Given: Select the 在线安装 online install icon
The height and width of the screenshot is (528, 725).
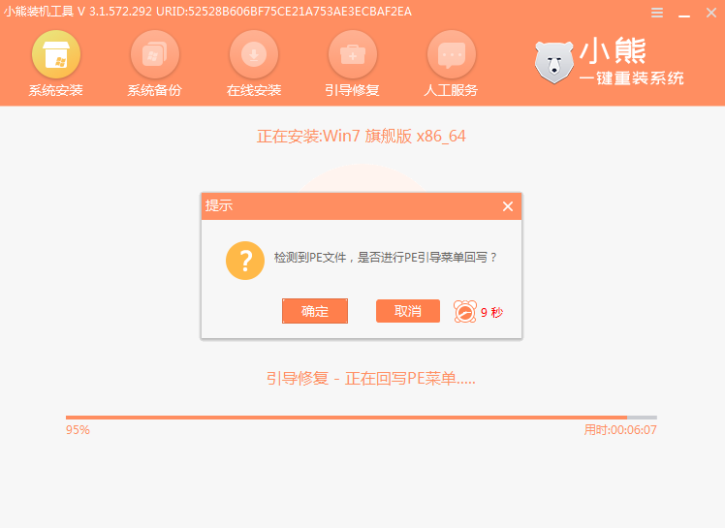Looking at the screenshot, I should tap(254, 55).
